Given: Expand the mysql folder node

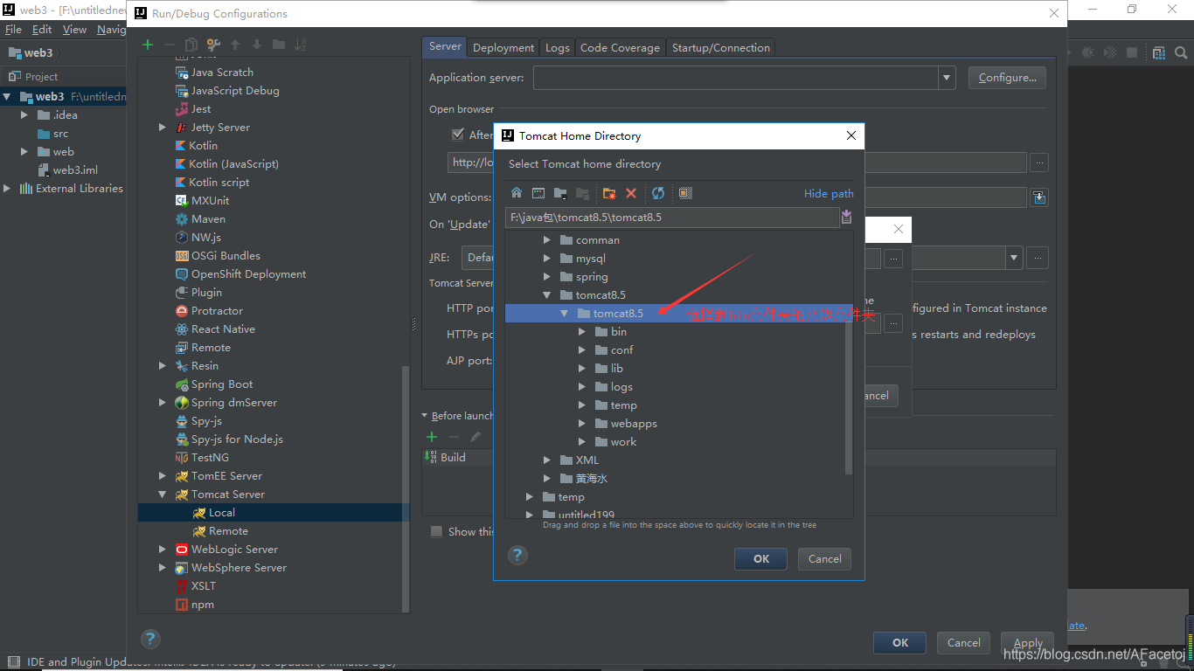Looking at the screenshot, I should tap(547, 258).
